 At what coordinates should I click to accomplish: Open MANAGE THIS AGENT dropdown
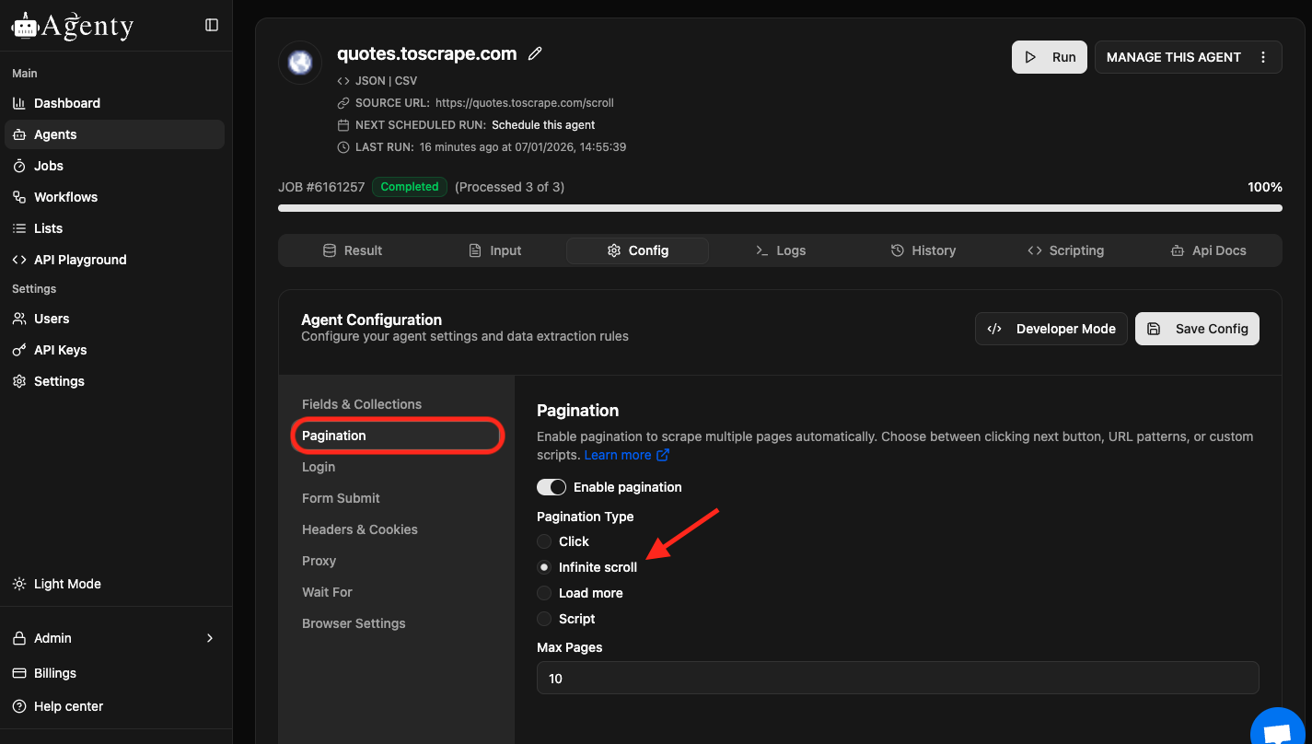click(1173, 57)
